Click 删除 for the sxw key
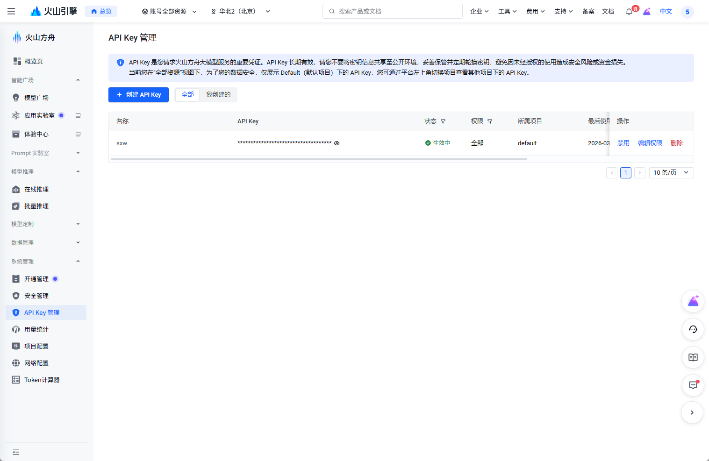The height and width of the screenshot is (461, 709). 677,143
